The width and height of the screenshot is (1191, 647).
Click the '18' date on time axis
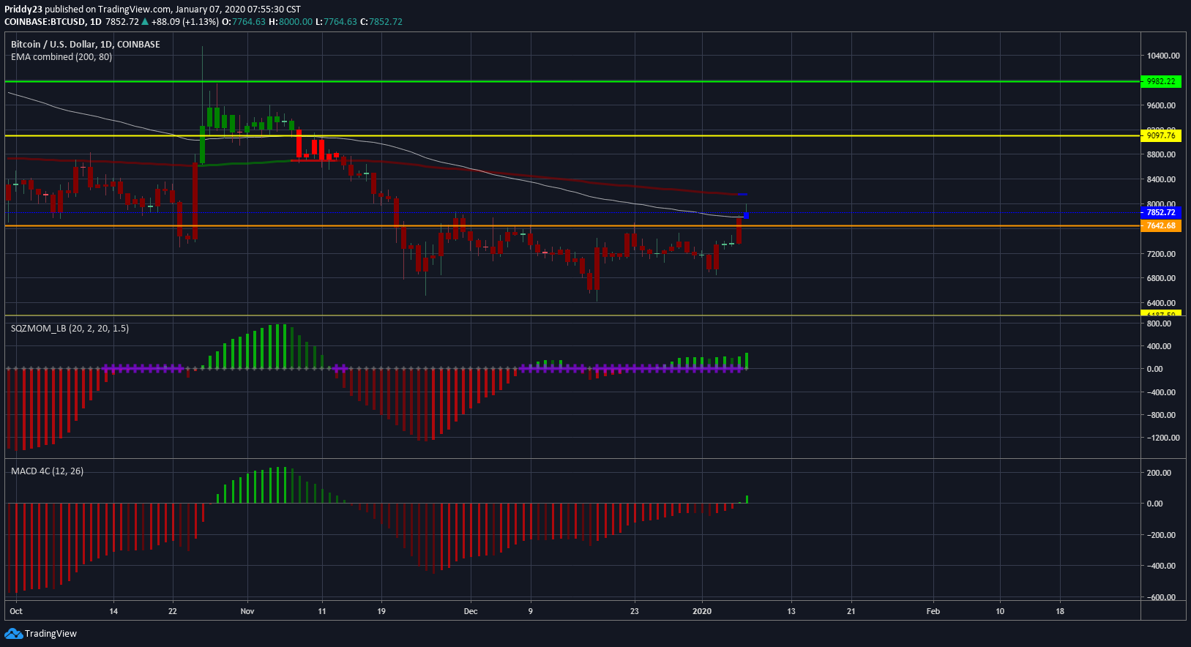[1060, 611]
